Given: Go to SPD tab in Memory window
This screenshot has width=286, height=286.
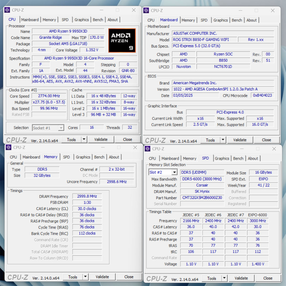Looking at the screenshot, I should (66, 157).
